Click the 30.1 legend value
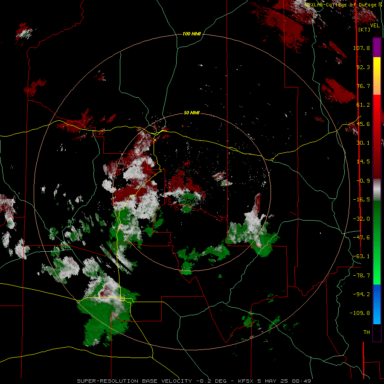The height and width of the screenshot is (384, 384). (x=363, y=143)
